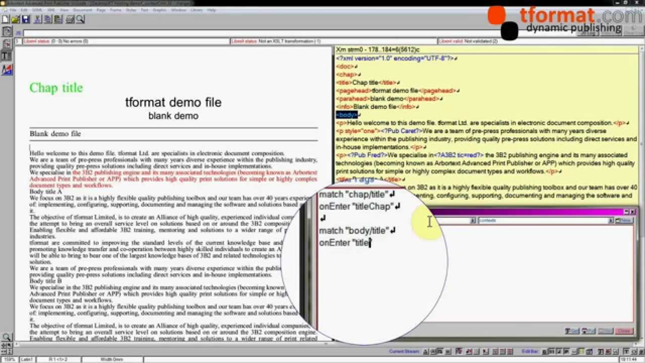Screen dimensions: 645x363
Task: Click the Open folder toolbar icon
Action: (x=16, y=19)
